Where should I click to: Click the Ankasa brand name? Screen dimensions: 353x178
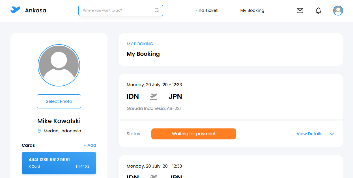click(x=36, y=10)
